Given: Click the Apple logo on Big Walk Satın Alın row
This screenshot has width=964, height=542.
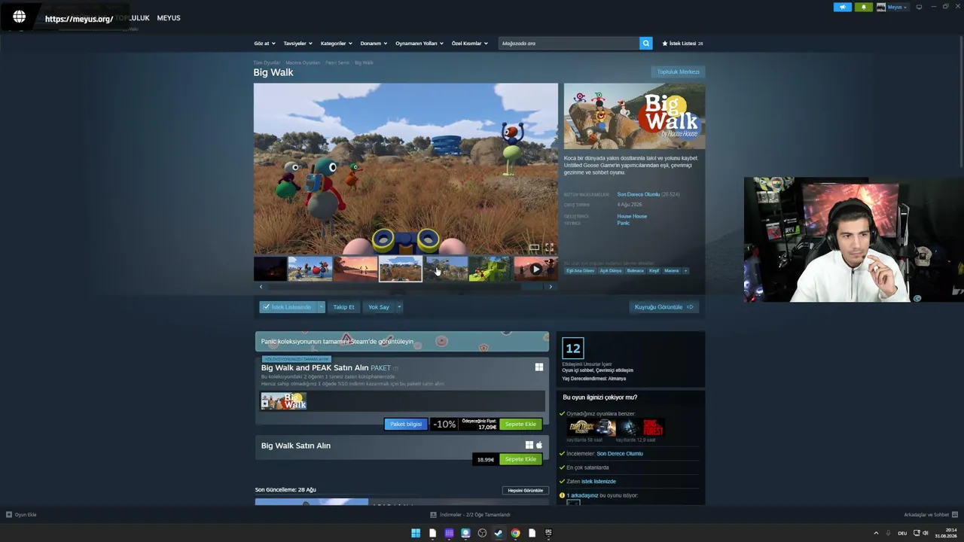Looking at the screenshot, I should pyautogui.click(x=539, y=445).
